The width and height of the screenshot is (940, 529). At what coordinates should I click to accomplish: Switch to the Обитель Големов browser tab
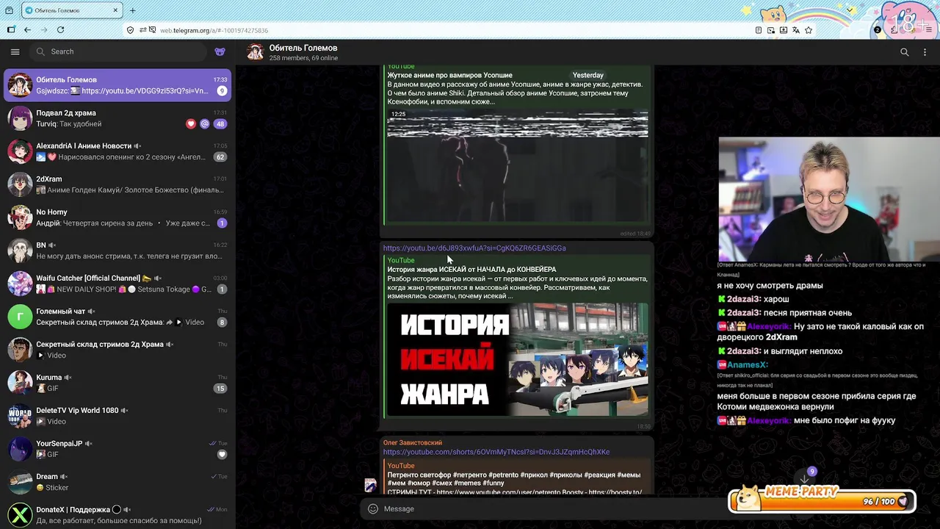click(72, 10)
